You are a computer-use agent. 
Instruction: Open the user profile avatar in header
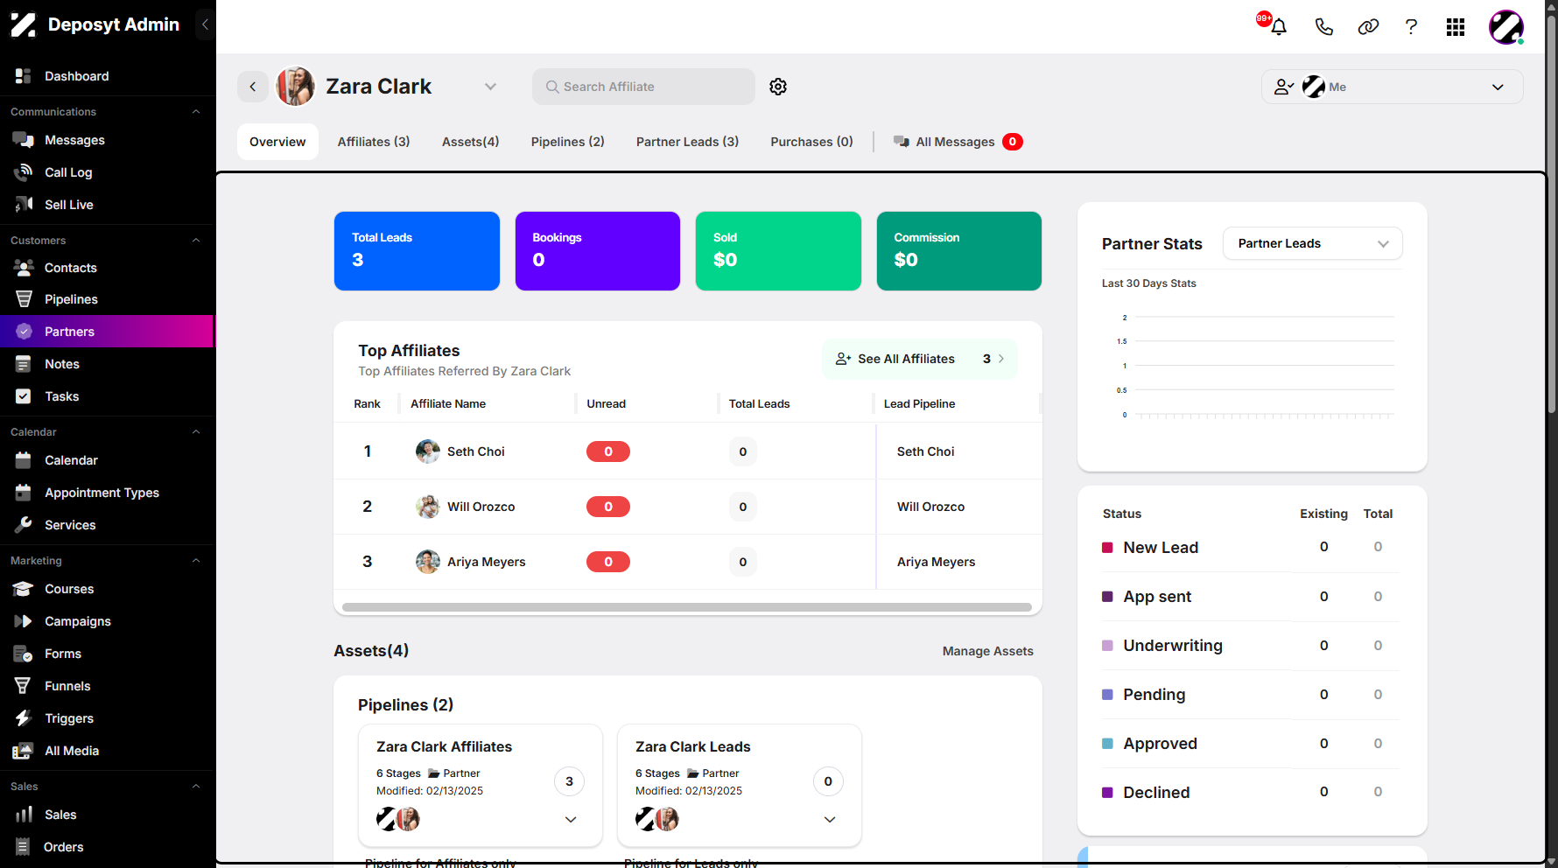1506,27
